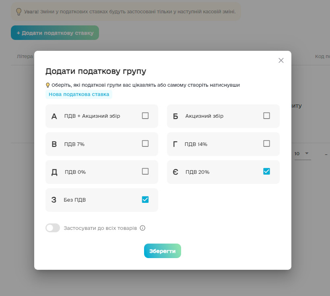
Task: Select the ПДВ 14% checkbox
Action: click(266, 144)
